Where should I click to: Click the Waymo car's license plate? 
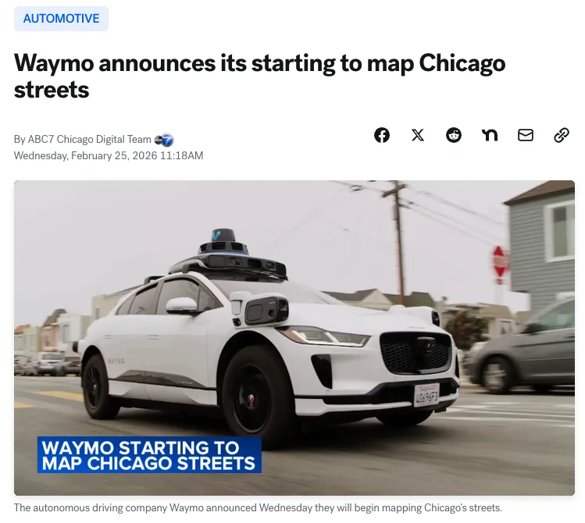click(426, 395)
